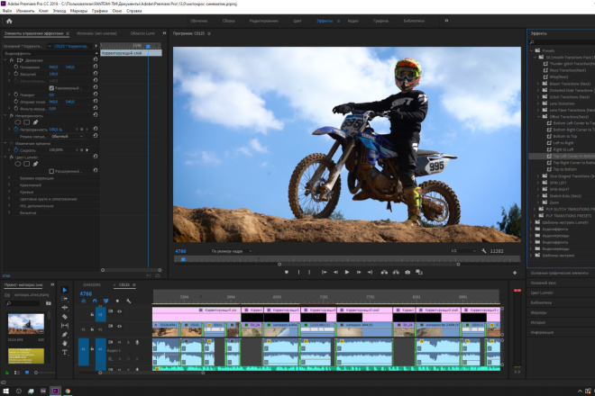Click Mark In bracket button
This screenshot has width=595, height=396.
tap(298, 272)
